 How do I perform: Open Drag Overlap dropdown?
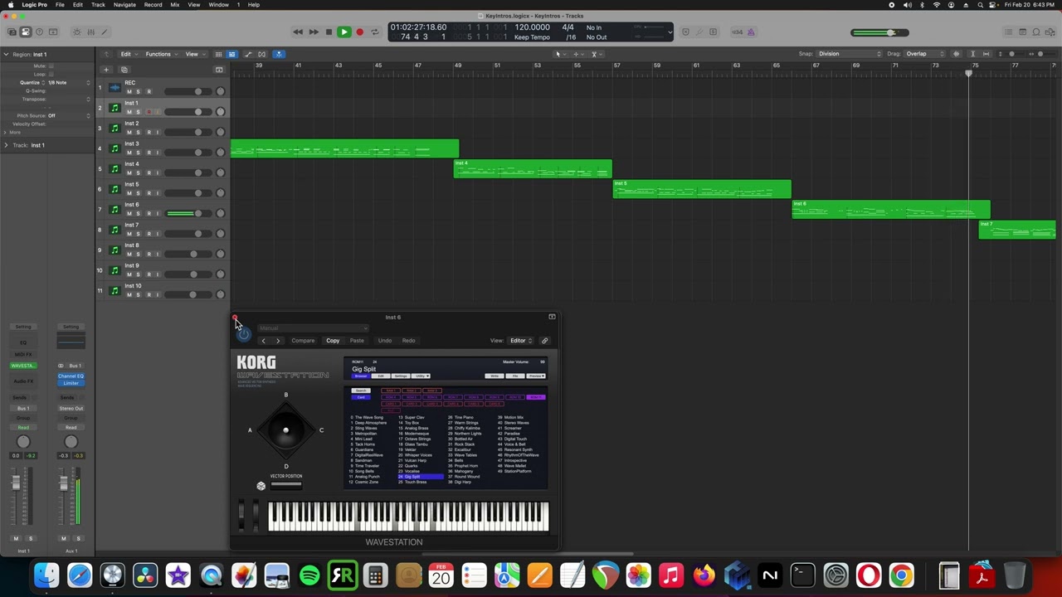(x=923, y=54)
